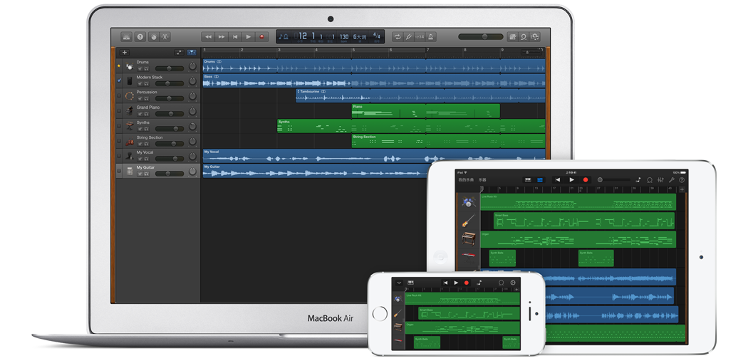Screen dimensions: 748x363
Task: Click the My Guitar pan knob
Action: 192,171
